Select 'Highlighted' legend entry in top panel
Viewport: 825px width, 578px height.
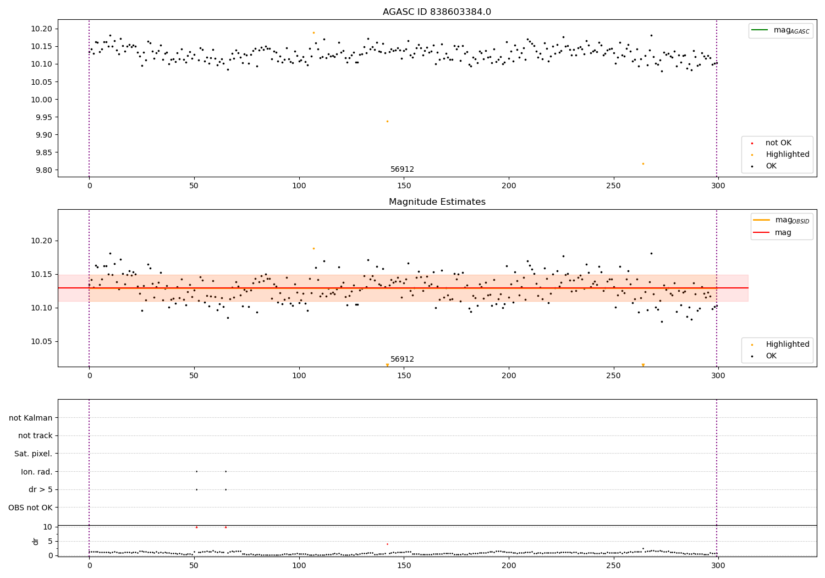pyautogui.click(x=780, y=154)
